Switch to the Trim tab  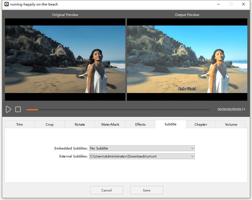[x=19, y=124]
